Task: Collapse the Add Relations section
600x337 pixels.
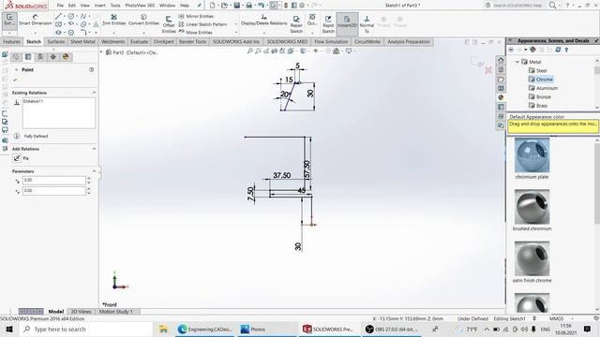Action: click(x=94, y=149)
